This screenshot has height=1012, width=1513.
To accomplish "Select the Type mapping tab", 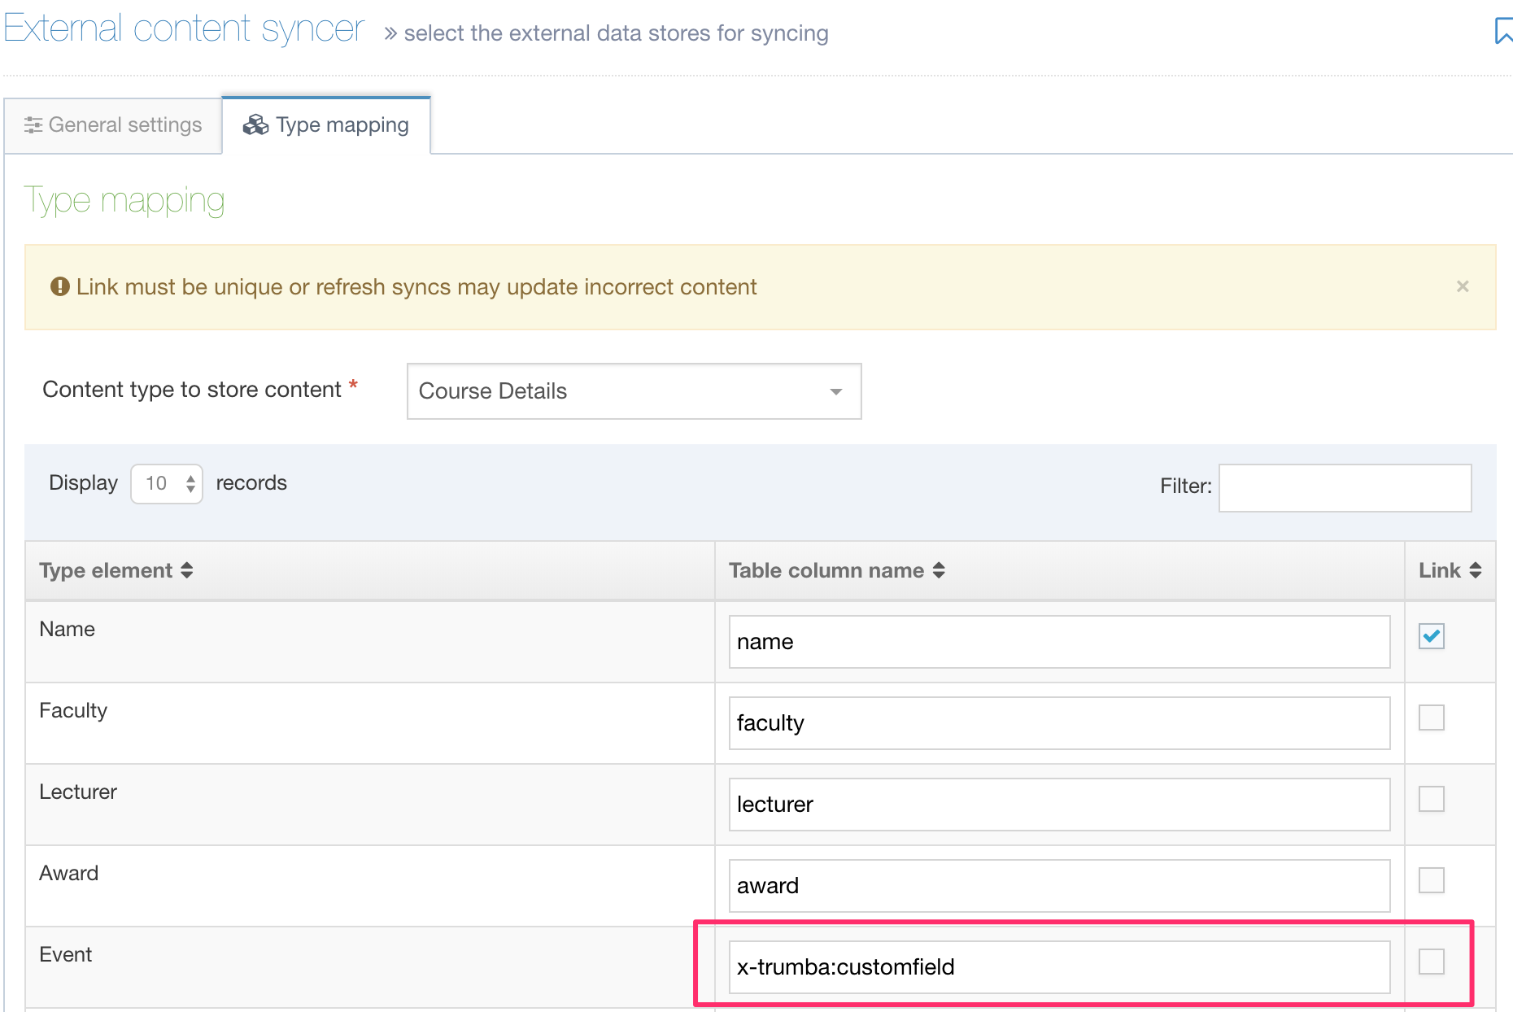I will 326,125.
